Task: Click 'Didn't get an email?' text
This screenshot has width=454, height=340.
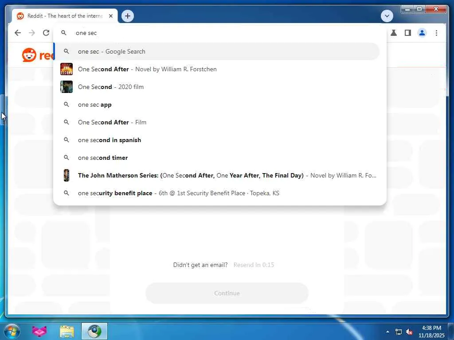Action: (200, 265)
